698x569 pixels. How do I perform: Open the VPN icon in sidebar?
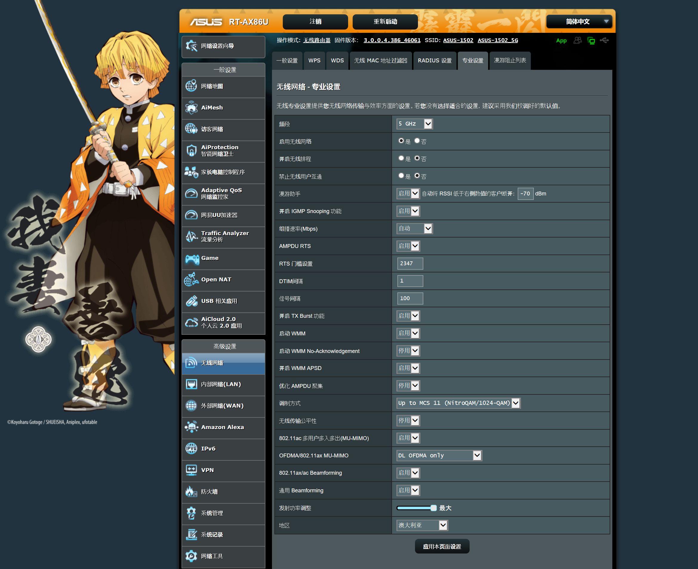[x=191, y=470]
